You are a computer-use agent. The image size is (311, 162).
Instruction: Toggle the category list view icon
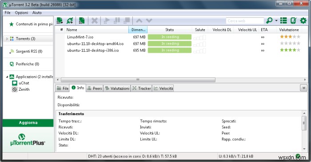pos(283,20)
